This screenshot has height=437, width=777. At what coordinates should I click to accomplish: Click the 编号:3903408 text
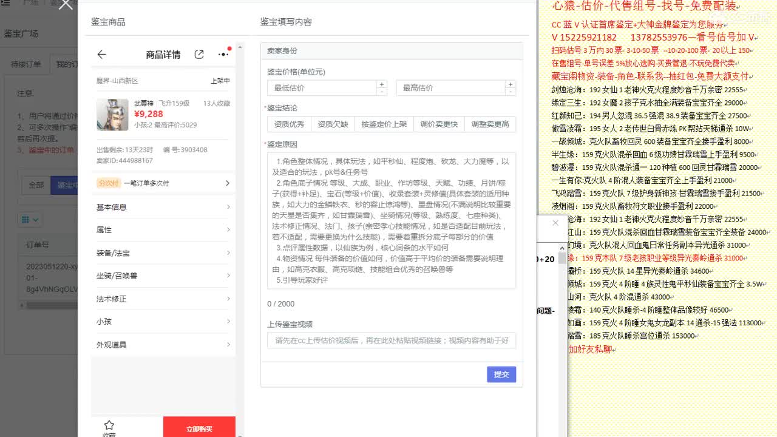pyautogui.click(x=185, y=150)
